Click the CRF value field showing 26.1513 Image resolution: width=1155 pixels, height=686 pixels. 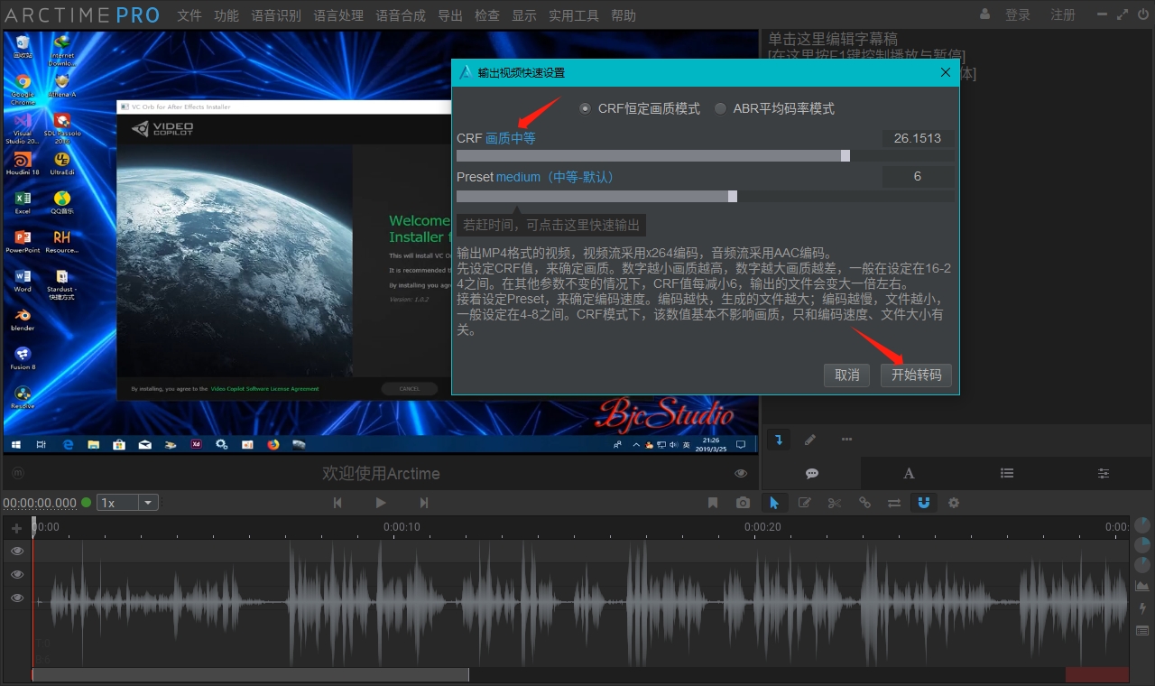pyautogui.click(x=917, y=138)
